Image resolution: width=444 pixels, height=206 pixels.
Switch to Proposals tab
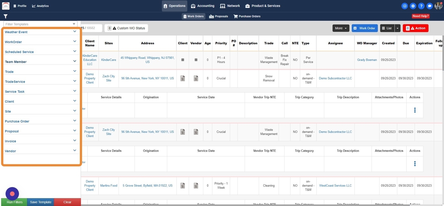pos(218,16)
